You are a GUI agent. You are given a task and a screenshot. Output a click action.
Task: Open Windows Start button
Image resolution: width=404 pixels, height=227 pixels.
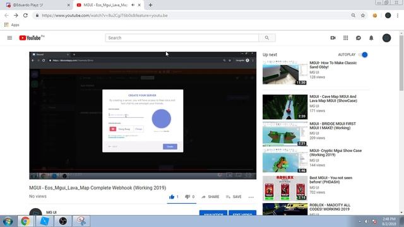coord(8,221)
